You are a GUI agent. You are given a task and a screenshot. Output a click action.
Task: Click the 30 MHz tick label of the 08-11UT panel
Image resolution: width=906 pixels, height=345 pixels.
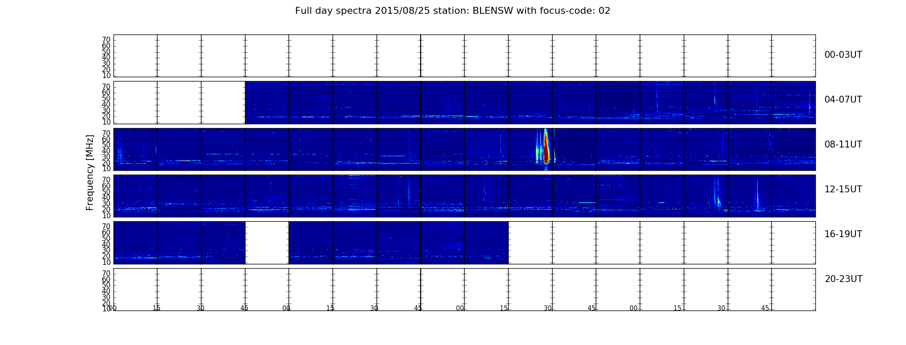tap(106, 157)
